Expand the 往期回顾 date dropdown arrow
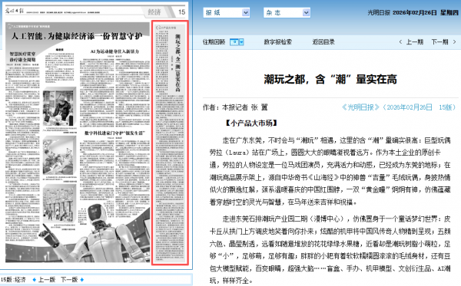The image size is (461, 286). [241, 42]
